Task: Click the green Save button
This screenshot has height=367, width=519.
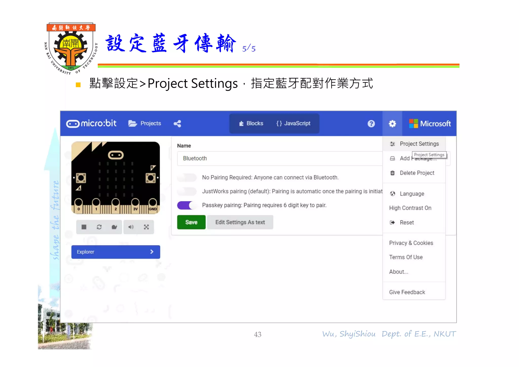Action: click(191, 222)
